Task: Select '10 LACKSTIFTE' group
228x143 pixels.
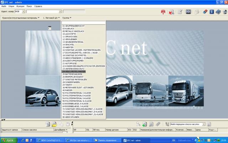Action: click(x=69, y=34)
